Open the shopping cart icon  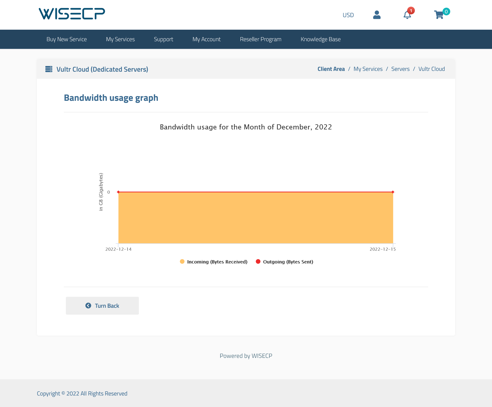(x=439, y=15)
